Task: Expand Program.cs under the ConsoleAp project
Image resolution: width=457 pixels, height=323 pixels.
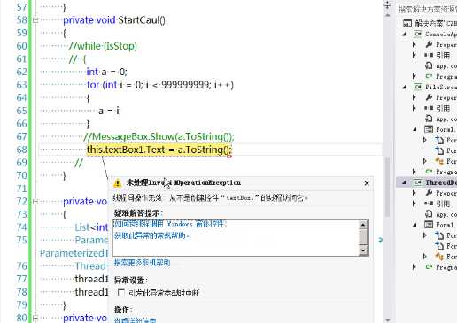Action: click(x=414, y=76)
